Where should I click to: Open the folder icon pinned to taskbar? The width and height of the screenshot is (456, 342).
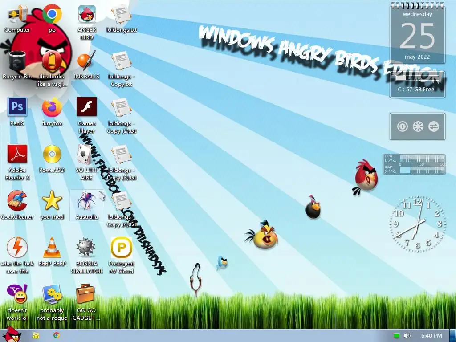click(x=36, y=336)
